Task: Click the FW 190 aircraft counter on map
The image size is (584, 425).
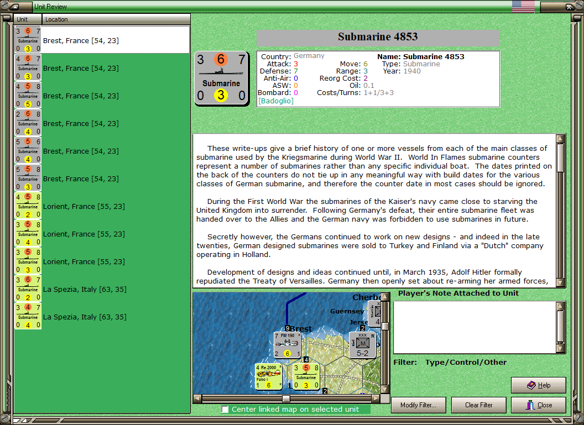Action: pyautogui.click(x=287, y=345)
